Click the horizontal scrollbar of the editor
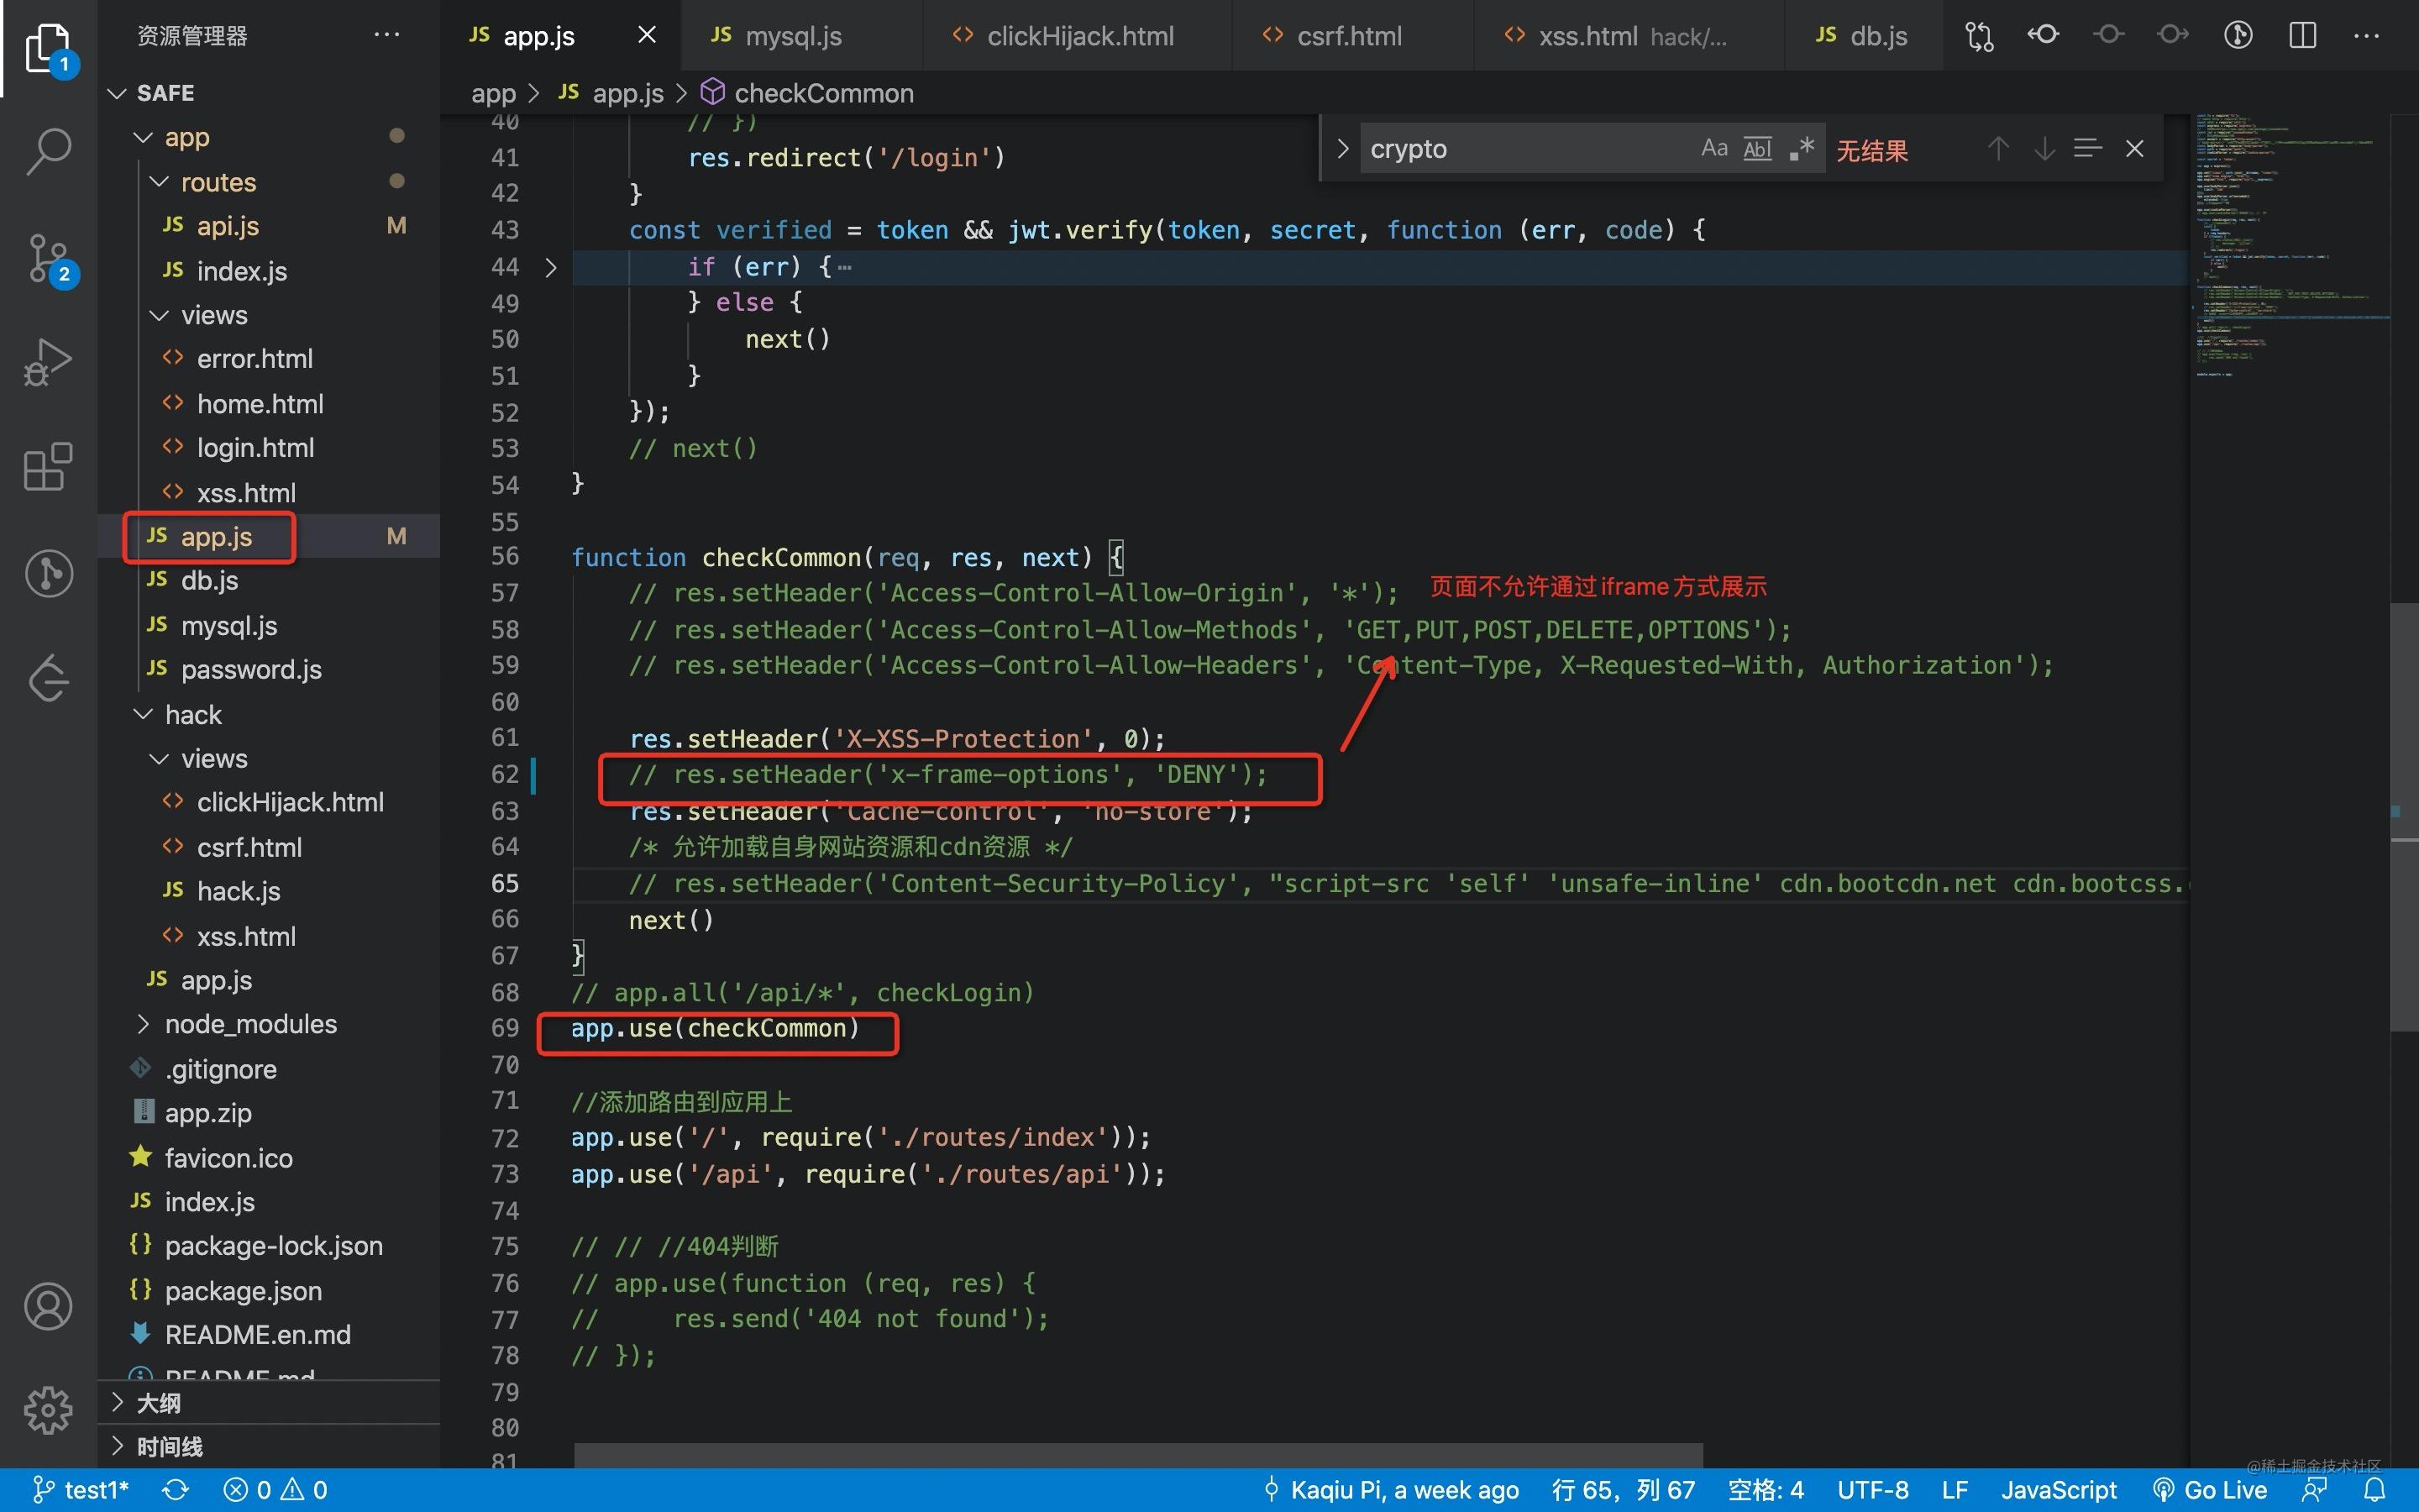 (x=1137, y=1454)
